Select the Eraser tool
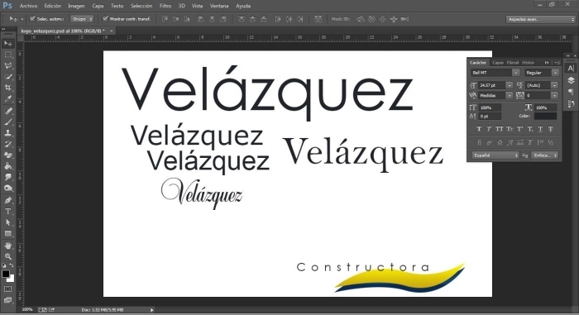 point(7,155)
